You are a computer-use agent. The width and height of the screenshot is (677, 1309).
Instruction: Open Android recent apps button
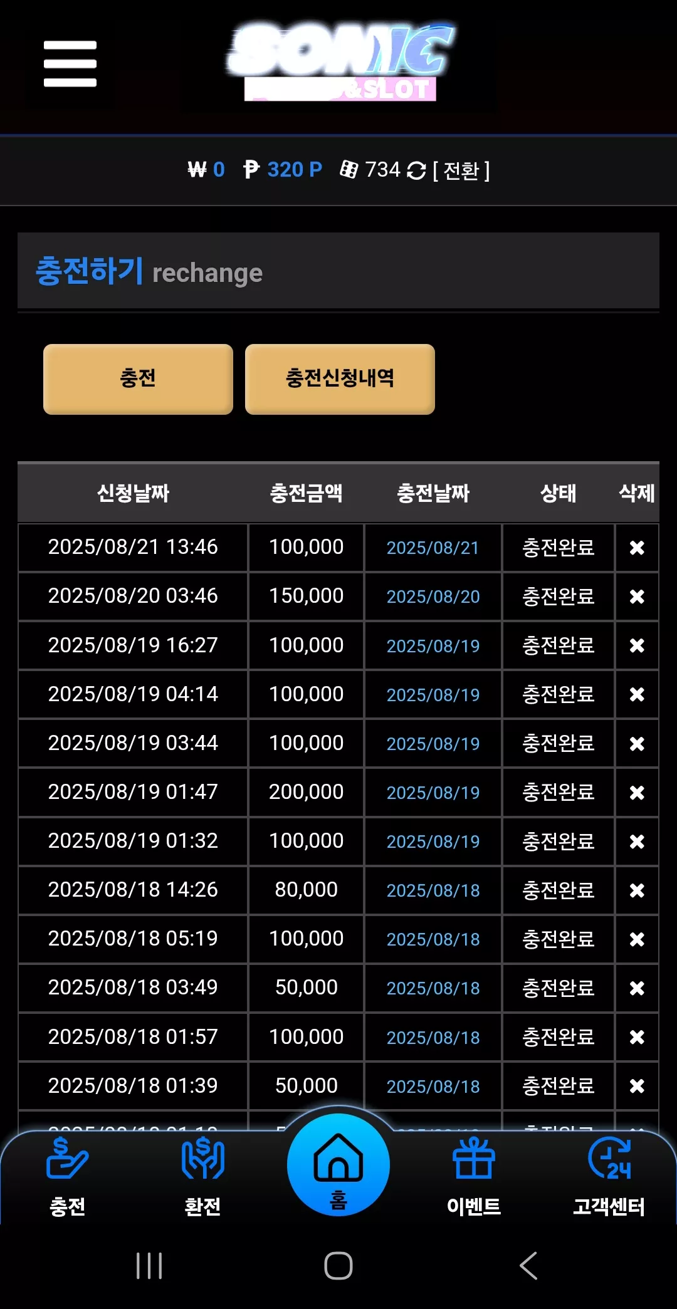tap(149, 1266)
